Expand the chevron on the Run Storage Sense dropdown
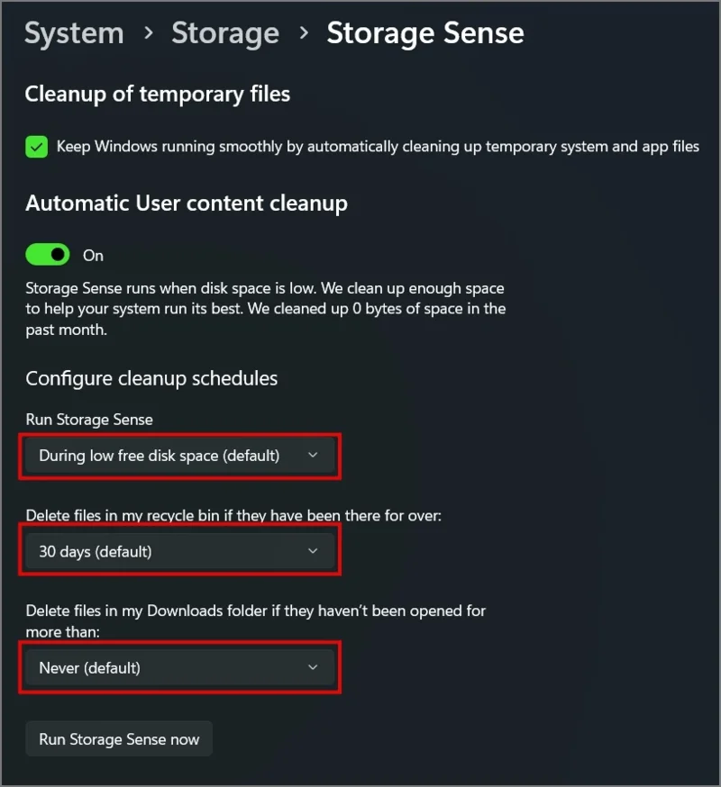The image size is (721, 787). pyautogui.click(x=313, y=456)
